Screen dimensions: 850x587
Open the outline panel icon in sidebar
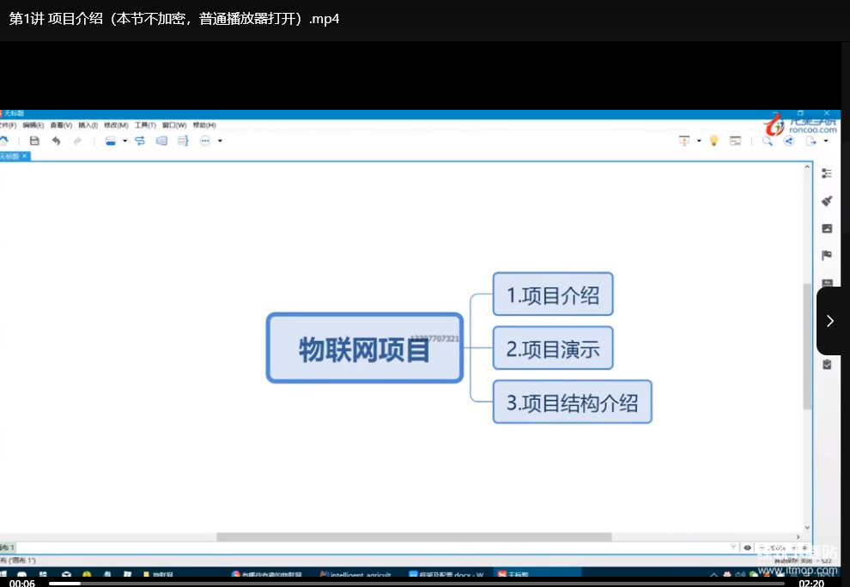[827, 173]
